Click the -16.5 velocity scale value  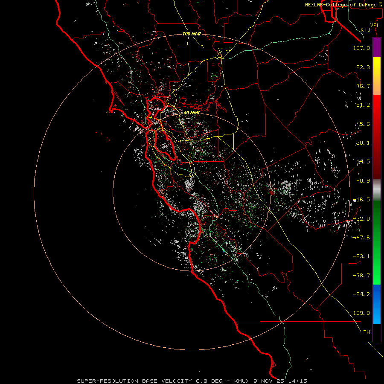click(361, 200)
